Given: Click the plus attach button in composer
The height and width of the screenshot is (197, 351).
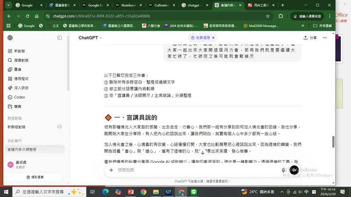Looking at the screenshot, I should tap(111, 170).
